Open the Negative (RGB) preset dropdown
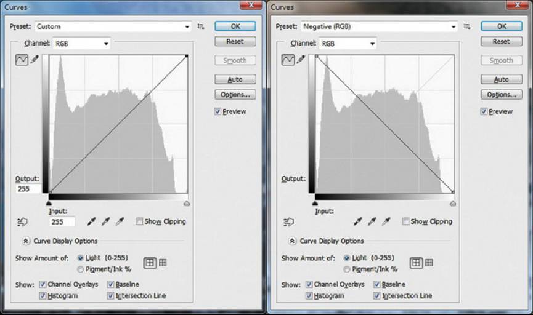533x315 pixels. (379, 26)
